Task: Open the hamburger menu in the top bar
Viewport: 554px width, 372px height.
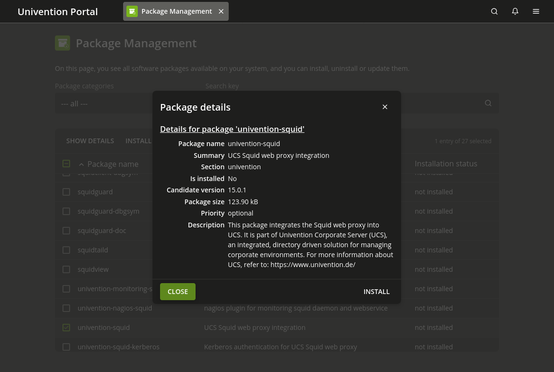Action: tap(536, 11)
